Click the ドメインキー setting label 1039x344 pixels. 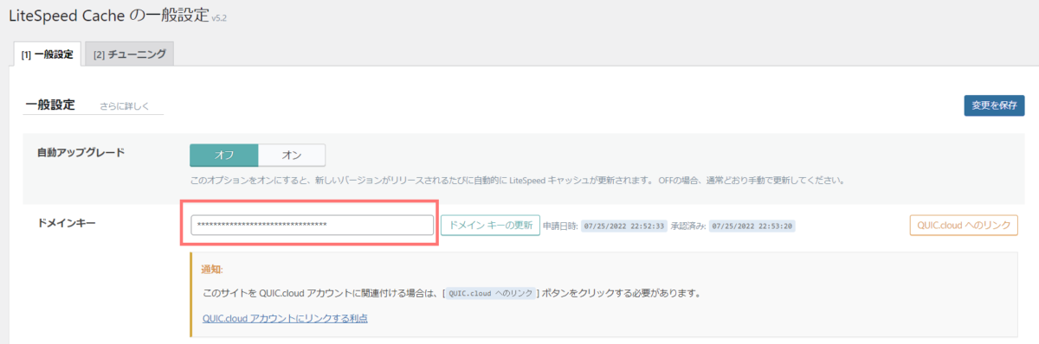[66, 224]
